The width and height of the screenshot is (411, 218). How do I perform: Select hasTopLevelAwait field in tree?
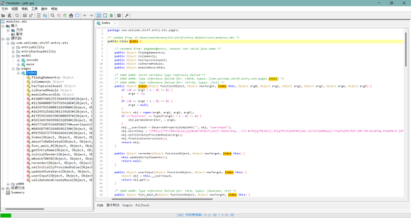pos(50,86)
